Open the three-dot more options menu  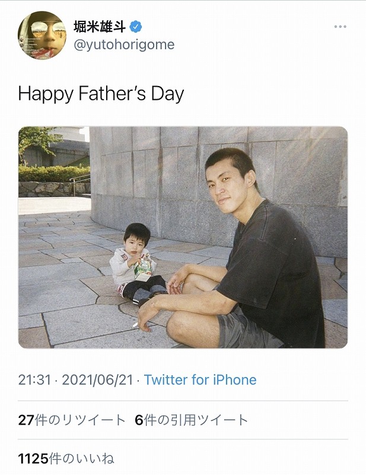click(x=339, y=27)
